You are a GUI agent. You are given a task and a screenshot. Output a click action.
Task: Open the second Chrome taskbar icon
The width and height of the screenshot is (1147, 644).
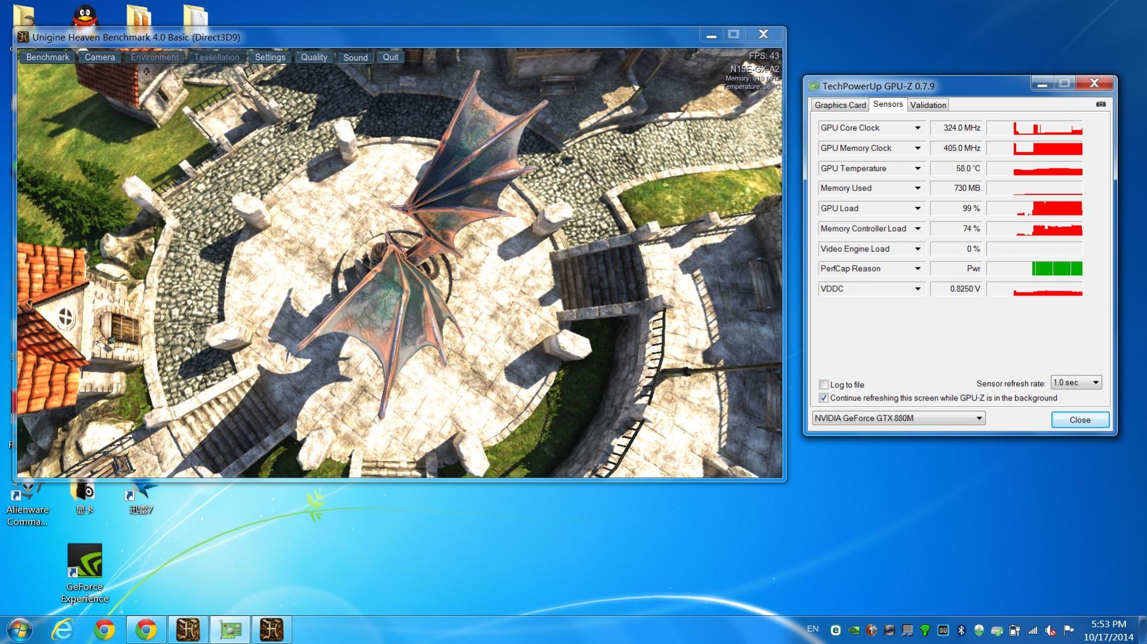[146, 630]
